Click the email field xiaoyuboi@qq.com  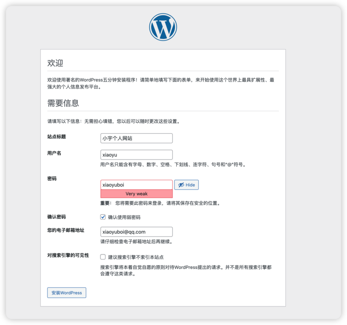(x=137, y=232)
